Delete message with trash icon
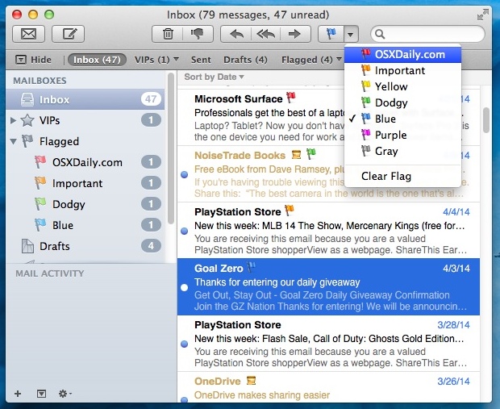Screen dimensions: 500x409 [x=168, y=34]
